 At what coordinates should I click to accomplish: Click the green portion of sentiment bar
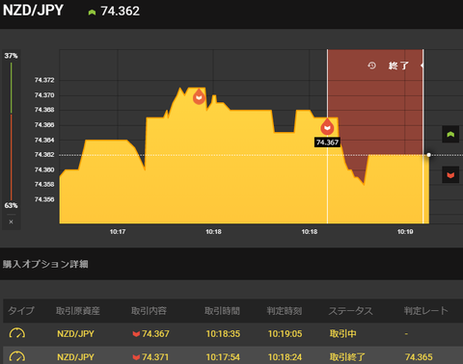12,88
